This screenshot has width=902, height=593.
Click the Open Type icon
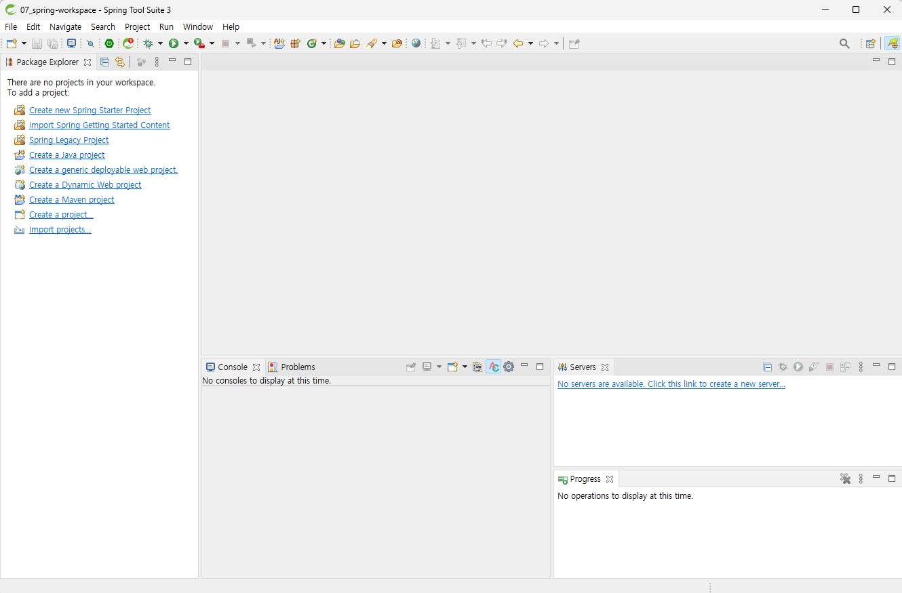pos(340,43)
